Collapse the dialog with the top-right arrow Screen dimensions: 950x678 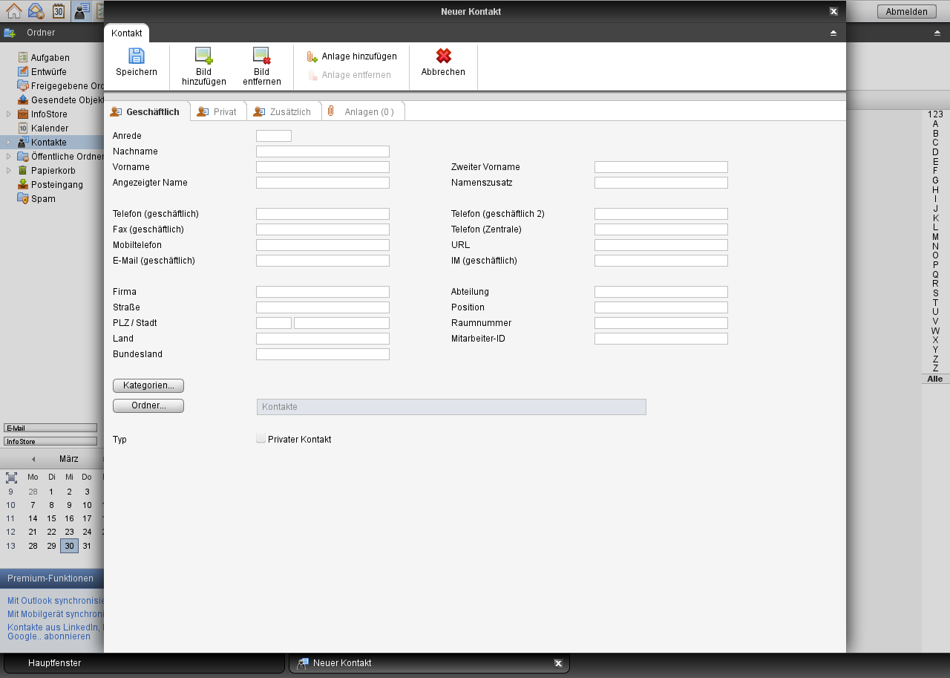click(x=833, y=33)
